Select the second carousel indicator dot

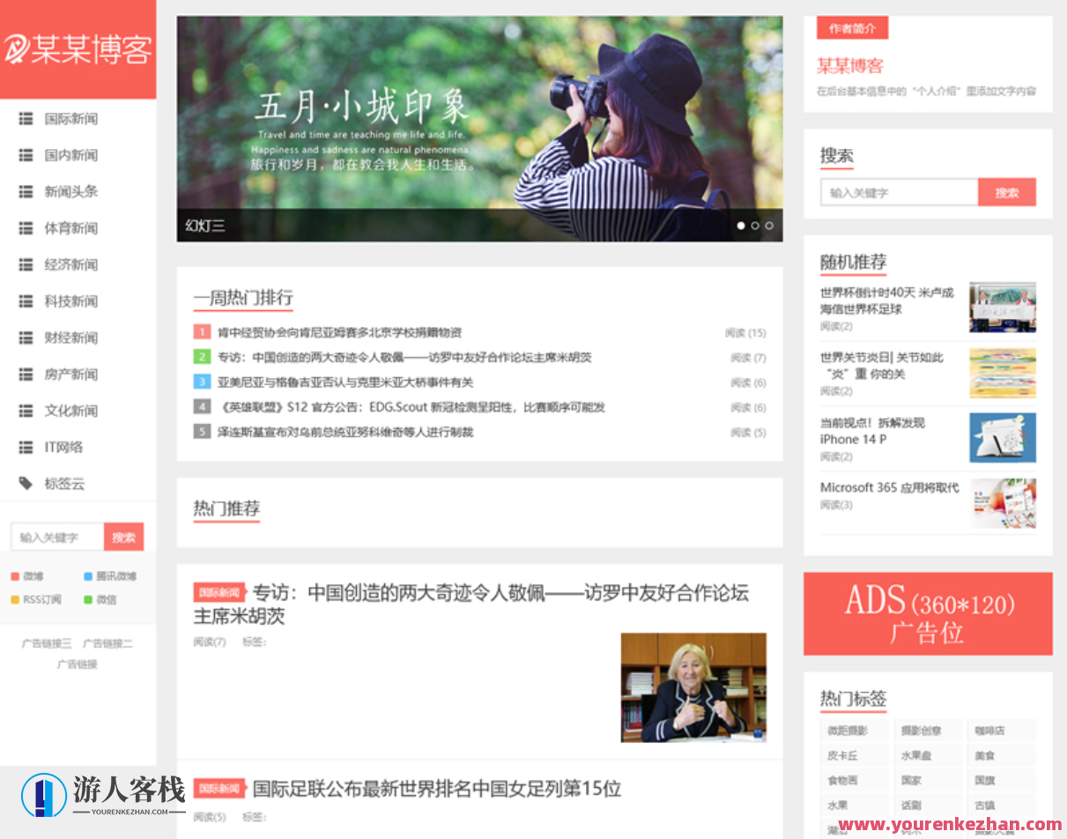coord(755,226)
